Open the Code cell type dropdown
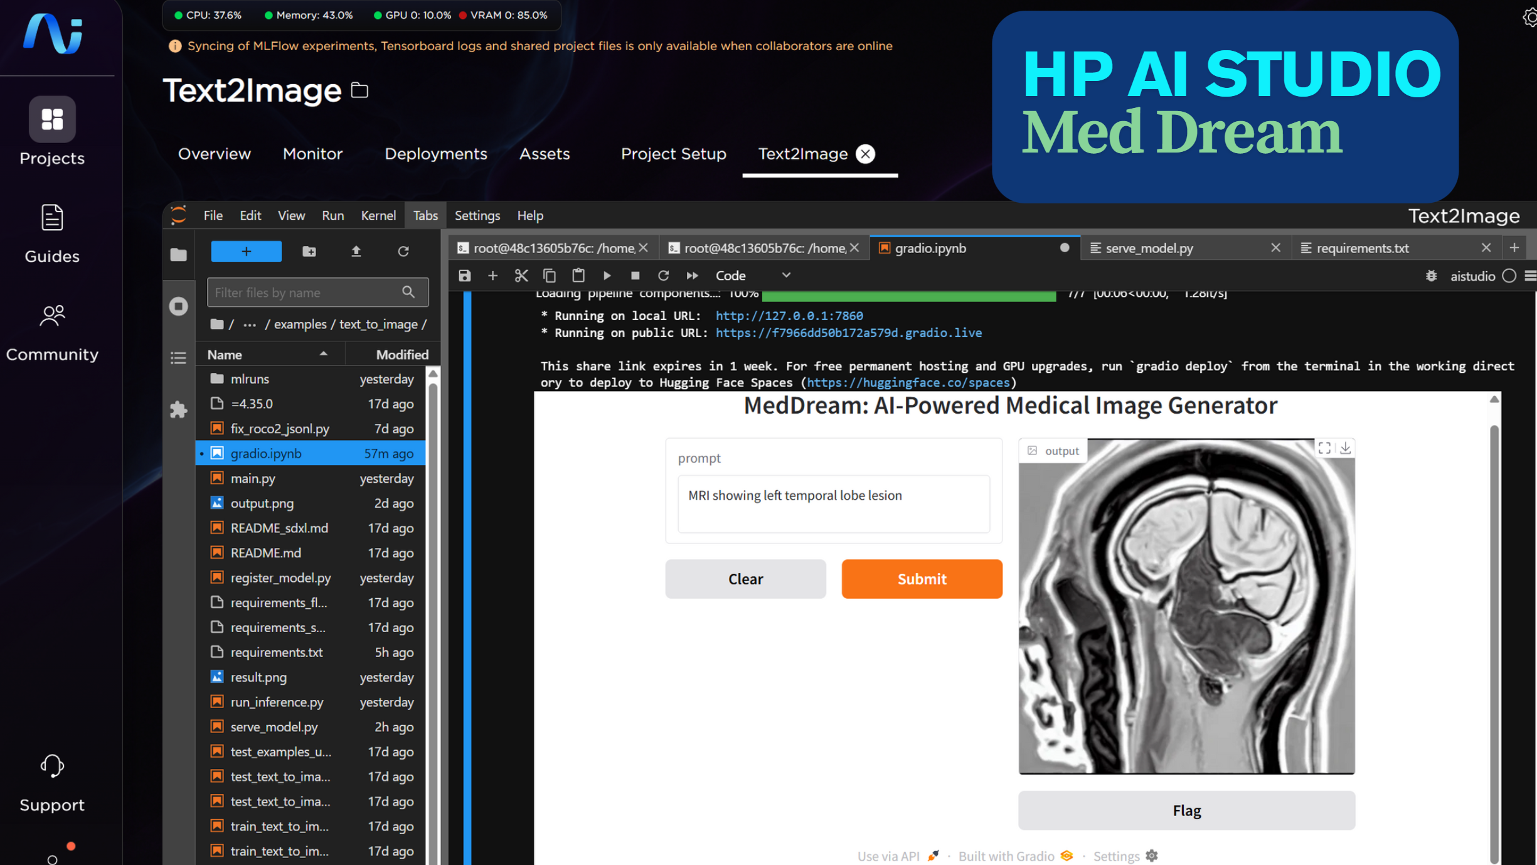This screenshot has height=865, width=1537. point(753,276)
